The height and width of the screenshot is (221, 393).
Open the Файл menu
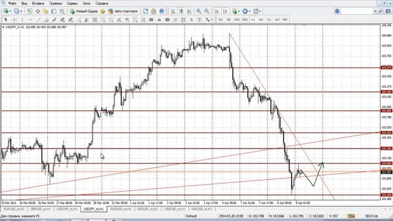click(12, 4)
